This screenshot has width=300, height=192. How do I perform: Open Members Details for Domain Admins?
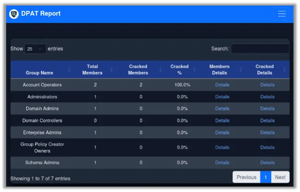pyautogui.click(x=222, y=108)
